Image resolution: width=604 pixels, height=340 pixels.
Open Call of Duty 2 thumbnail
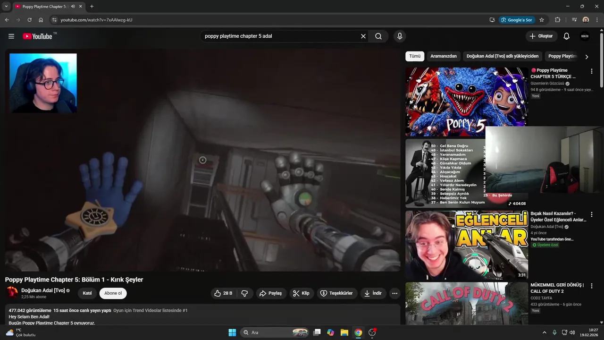pos(467,304)
